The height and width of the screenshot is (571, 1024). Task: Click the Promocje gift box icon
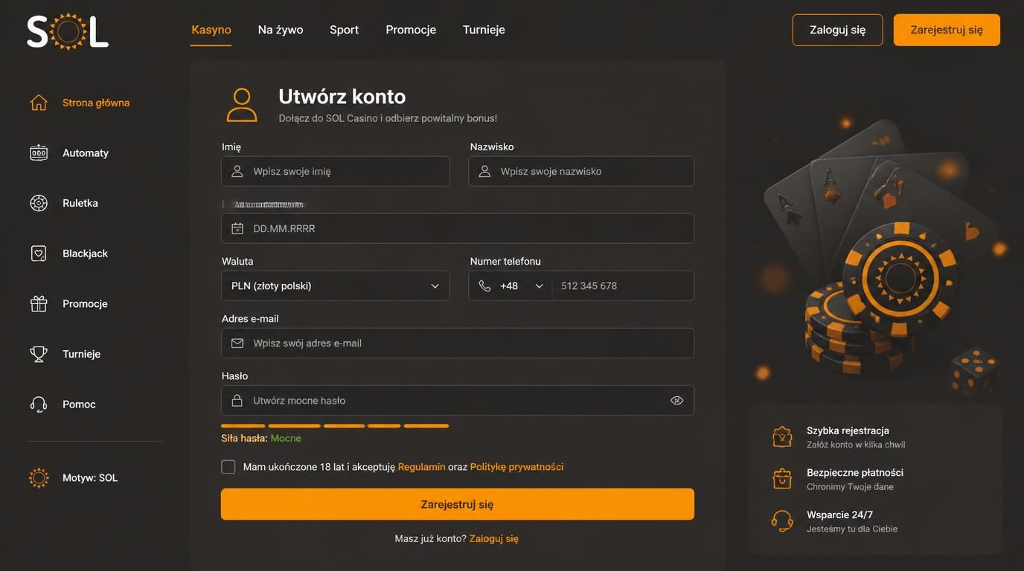39,303
